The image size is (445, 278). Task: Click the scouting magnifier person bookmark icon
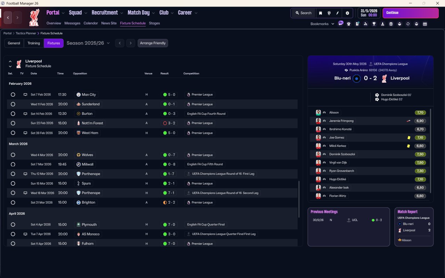pos(366,24)
